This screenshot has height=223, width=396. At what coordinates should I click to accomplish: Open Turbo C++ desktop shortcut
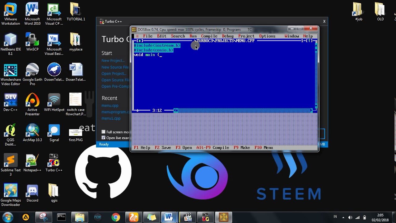pos(54,163)
